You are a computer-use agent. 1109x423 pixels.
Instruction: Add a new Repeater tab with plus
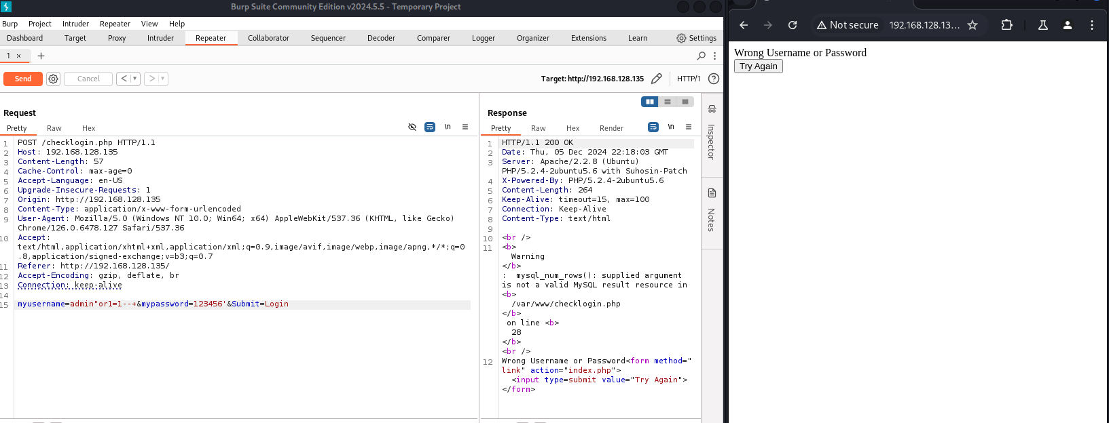41,56
